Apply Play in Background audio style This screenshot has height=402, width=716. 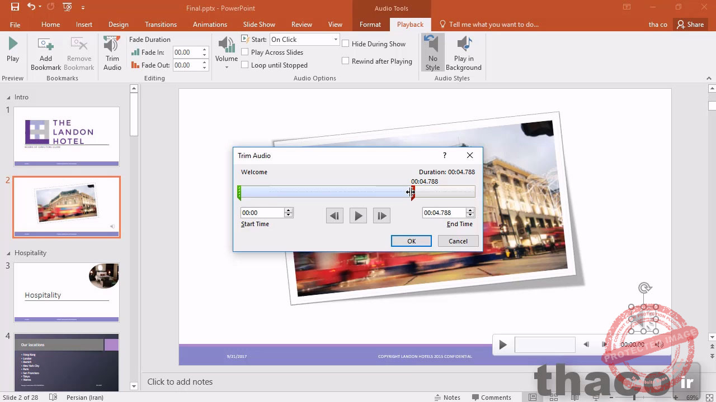pyautogui.click(x=463, y=52)
